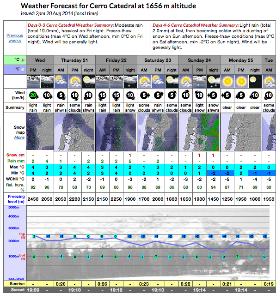Click wind chill value -5 on Monday AM
The image size is (276, 293).
point(227,179)
